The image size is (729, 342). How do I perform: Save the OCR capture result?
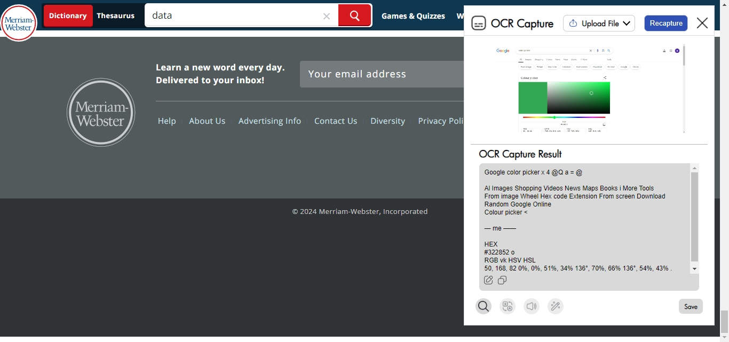(x=691, y=306)
